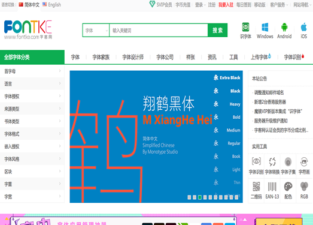This screenshot has width=313, height=225.
Task: Expand the 嵌入授权 category
Action: pos(32,146)
